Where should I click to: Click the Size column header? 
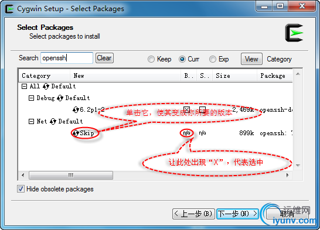pyautogui.click(x=234, y=75)
